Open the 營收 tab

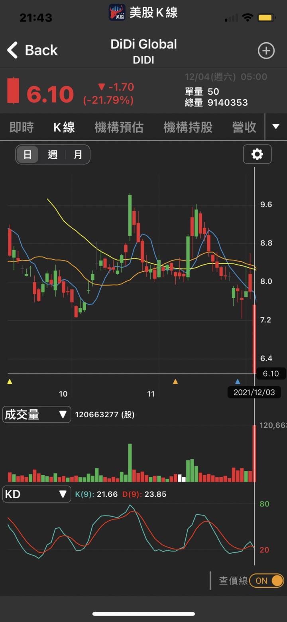tap(244, 127)
